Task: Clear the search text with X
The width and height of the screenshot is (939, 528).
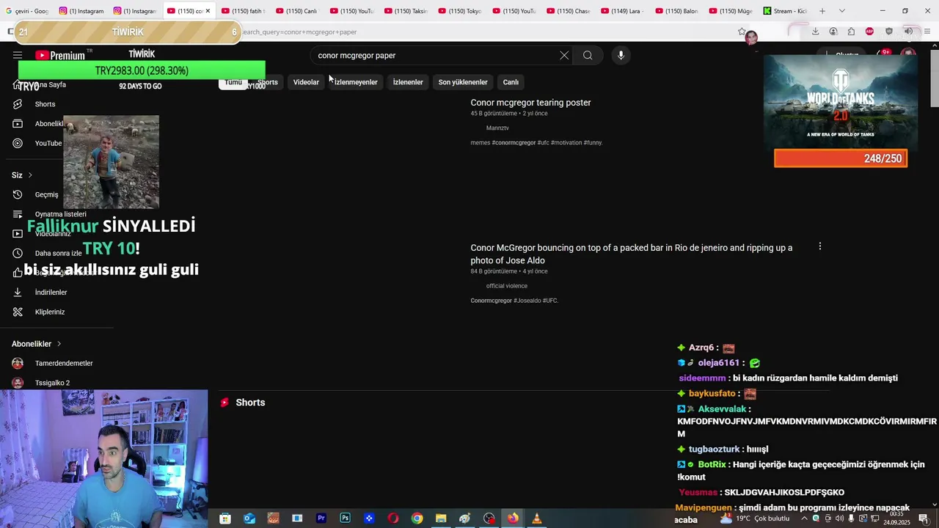Action: click(564, 55)
